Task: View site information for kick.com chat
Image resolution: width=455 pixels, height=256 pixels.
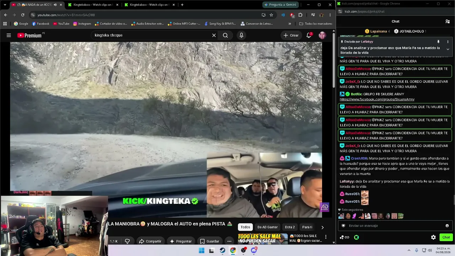Action: [x=340, y=11]
